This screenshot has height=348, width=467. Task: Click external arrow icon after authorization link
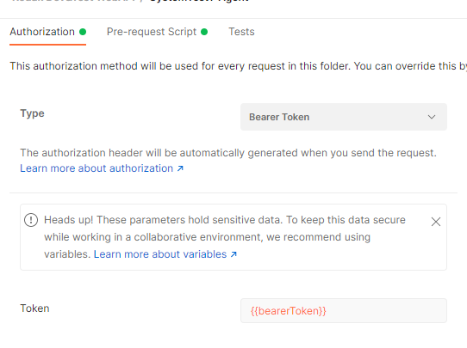[180, 168]
